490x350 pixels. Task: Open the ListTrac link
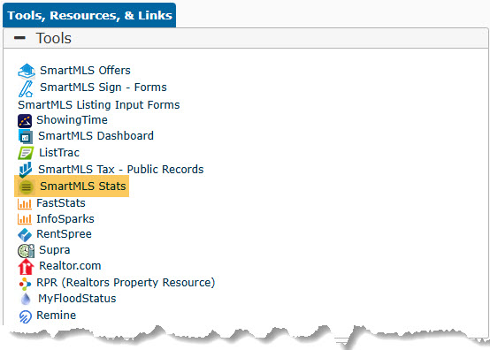(x=59, y=153)
